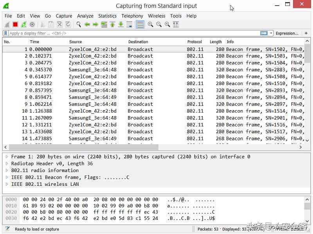The height and width of the screenshot is (234, 313).
Task: Toggle packet list colorization
Action: [140, 24]
